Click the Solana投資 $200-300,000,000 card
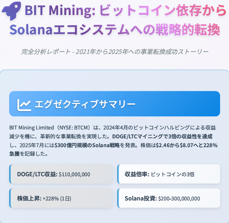Viewport: 229px width, 223px height. (x=169, y=198)
